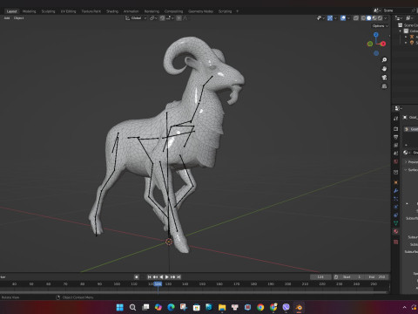Open the Texture properties tab

pos(396,242)
